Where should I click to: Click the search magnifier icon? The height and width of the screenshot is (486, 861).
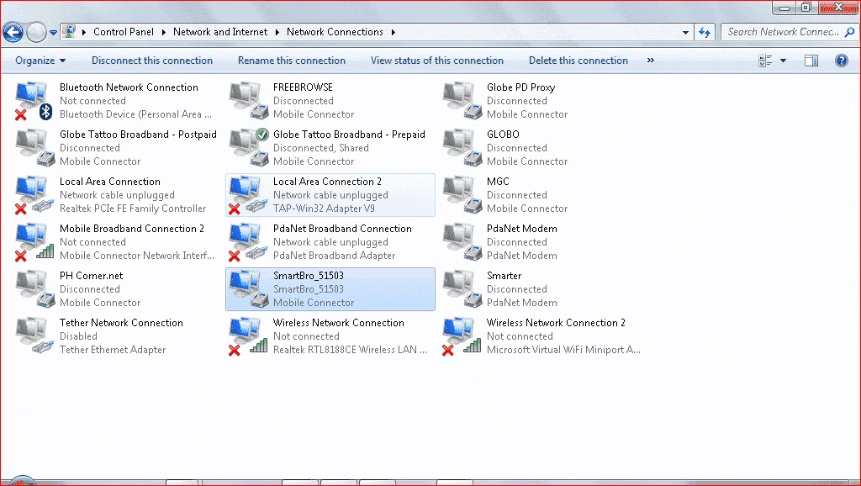click(x=849, y=32)
